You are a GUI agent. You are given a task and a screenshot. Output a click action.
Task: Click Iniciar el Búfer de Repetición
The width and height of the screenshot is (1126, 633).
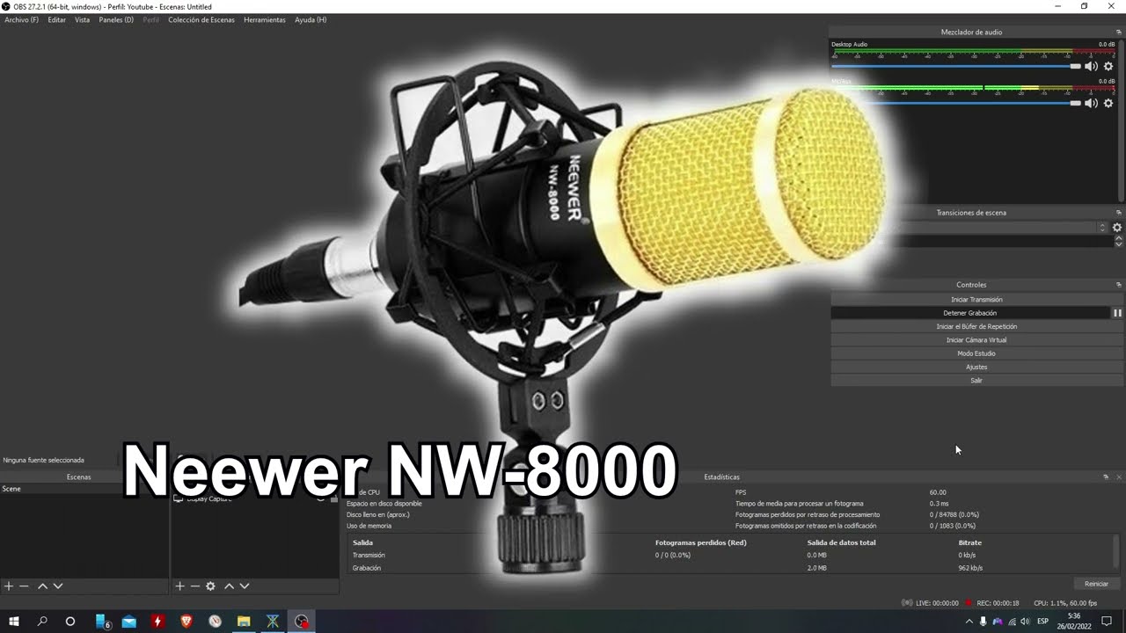pyautogui.click(x=976, y=326)
